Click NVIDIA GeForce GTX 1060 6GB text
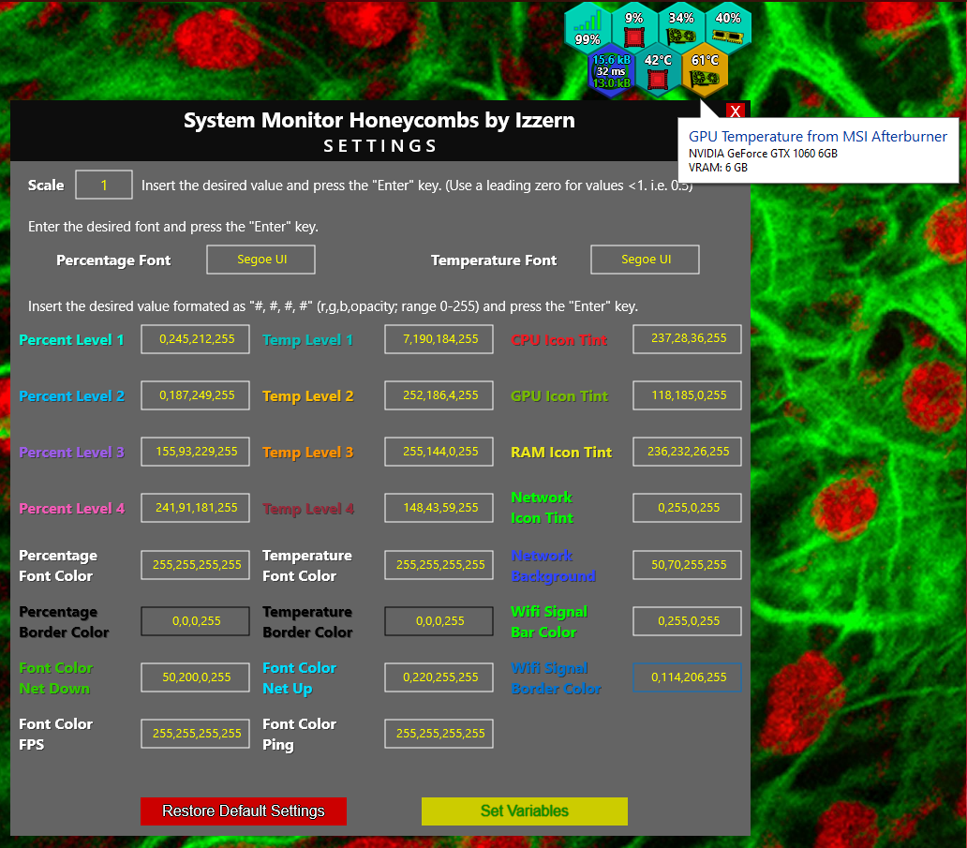967x848 pixels. click(763, 154)
